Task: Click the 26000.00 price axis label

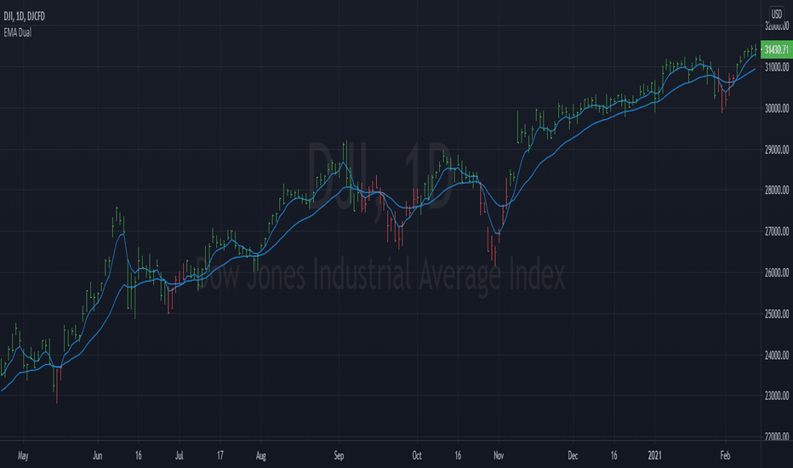Action: pyautogui.click(x=777, y=272)
